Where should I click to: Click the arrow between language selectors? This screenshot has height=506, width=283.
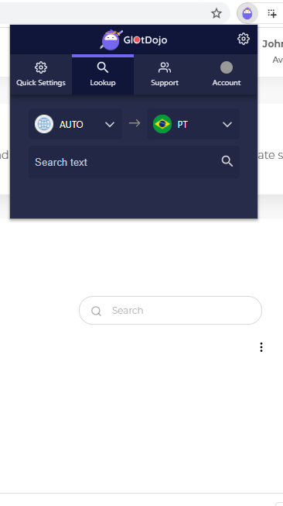point(135,123)
